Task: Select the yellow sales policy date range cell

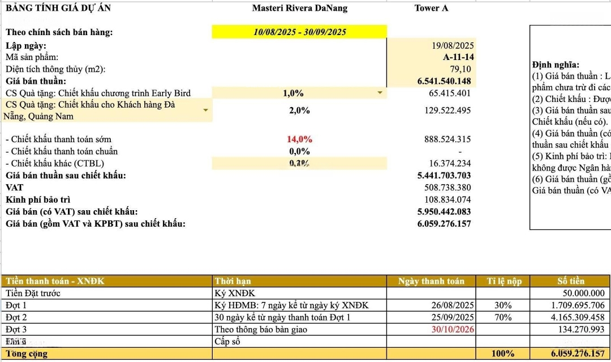Action: [299, 32]
